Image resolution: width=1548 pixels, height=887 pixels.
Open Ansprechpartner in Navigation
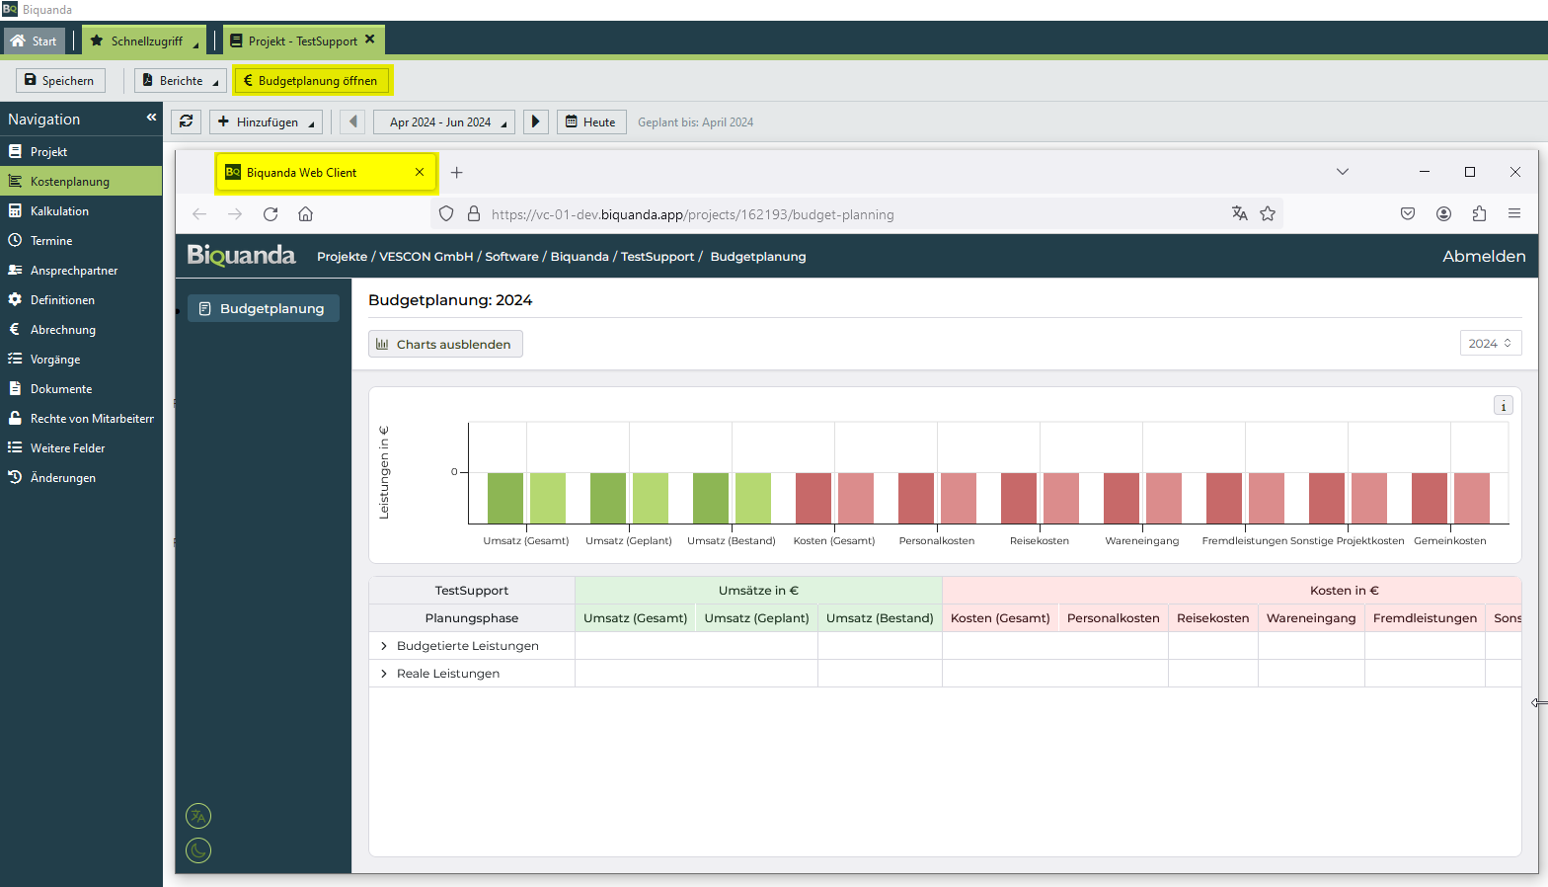click(81, 270)
